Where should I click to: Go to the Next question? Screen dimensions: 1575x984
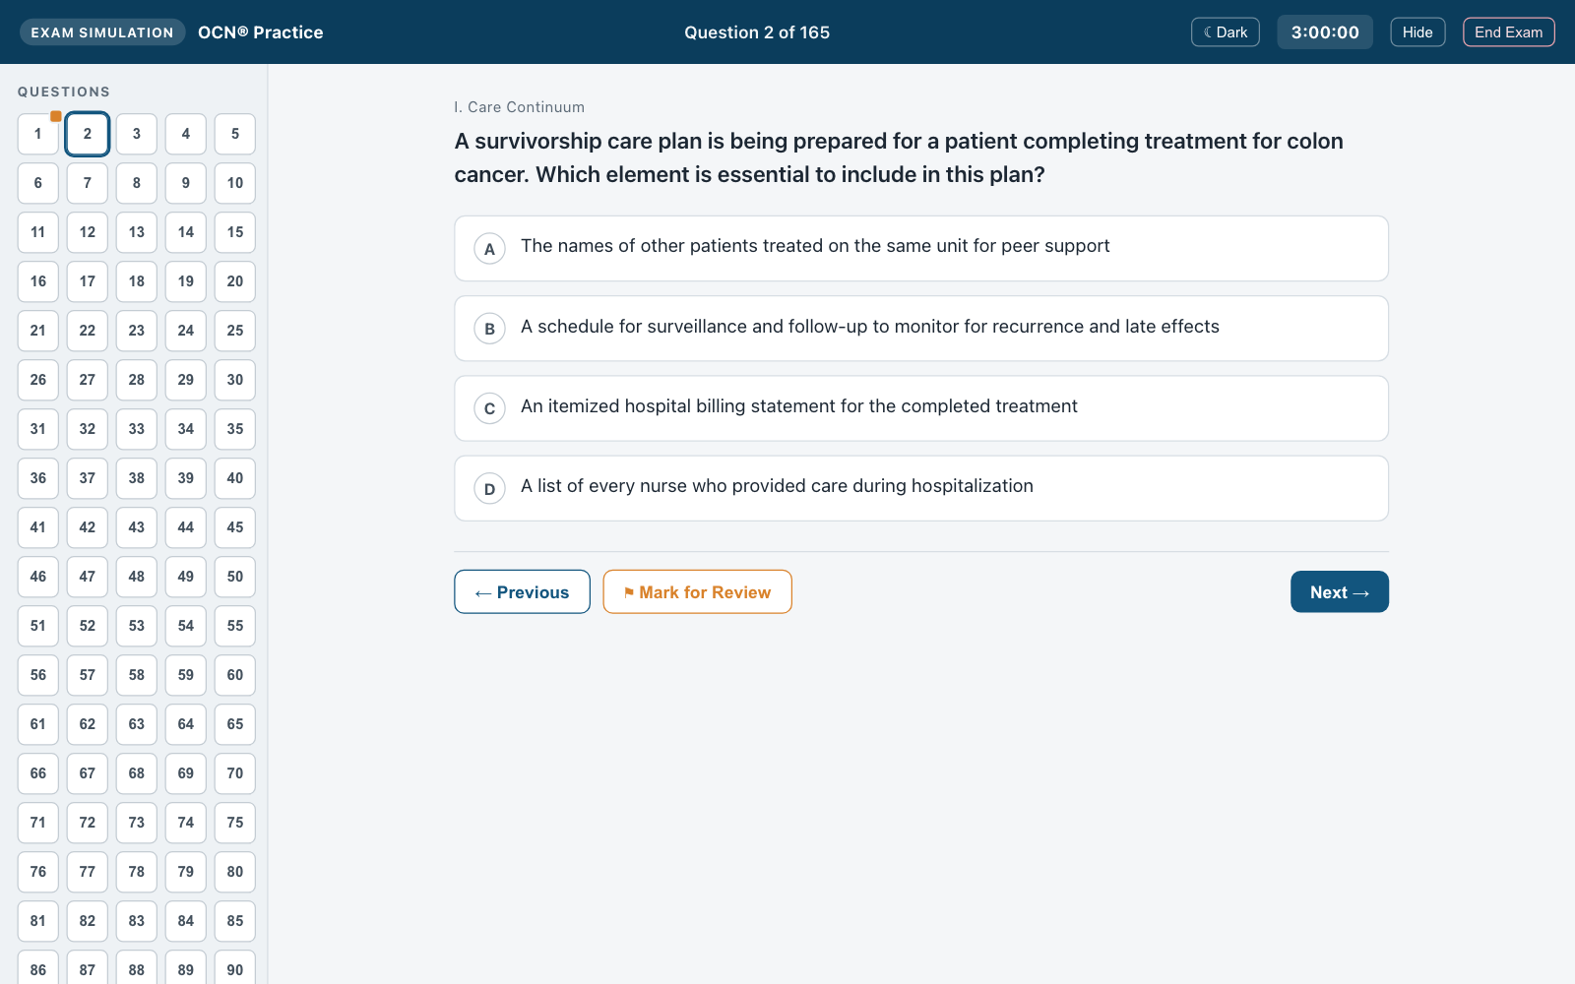(x=1340, y=592)
